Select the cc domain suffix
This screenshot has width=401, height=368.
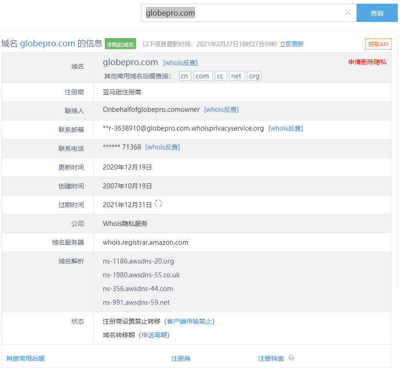coord(221,76)
